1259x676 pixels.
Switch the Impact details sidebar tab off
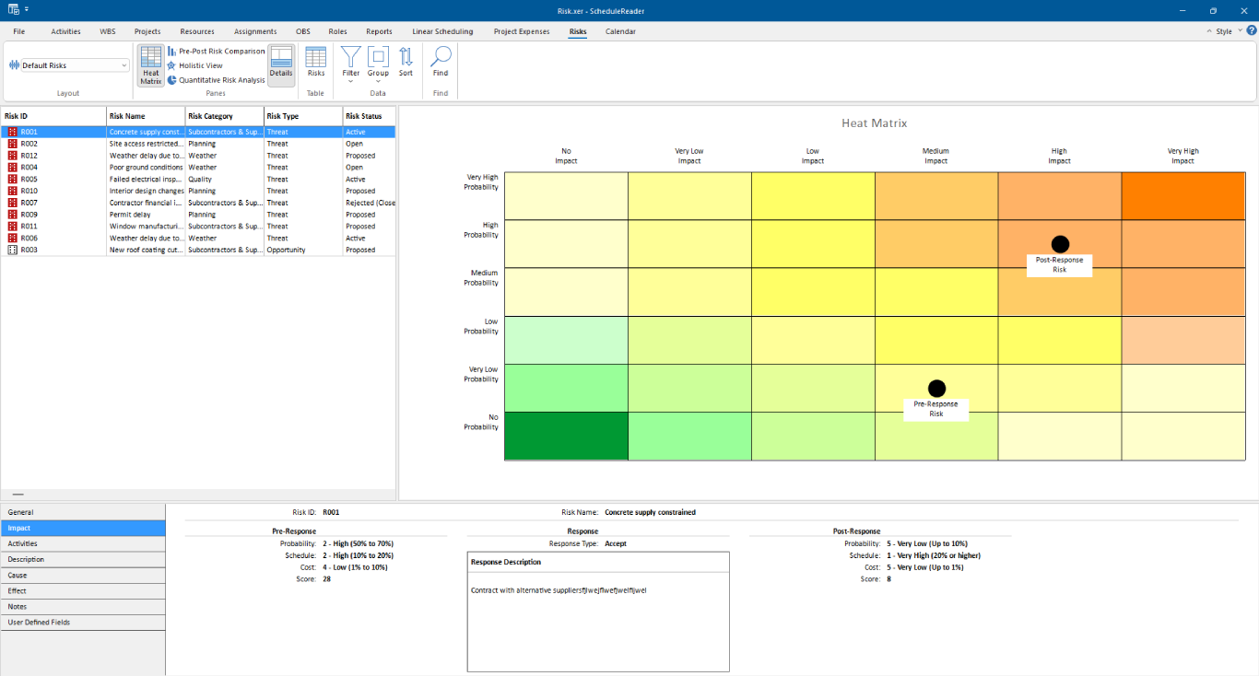click(x=83, y=528)
